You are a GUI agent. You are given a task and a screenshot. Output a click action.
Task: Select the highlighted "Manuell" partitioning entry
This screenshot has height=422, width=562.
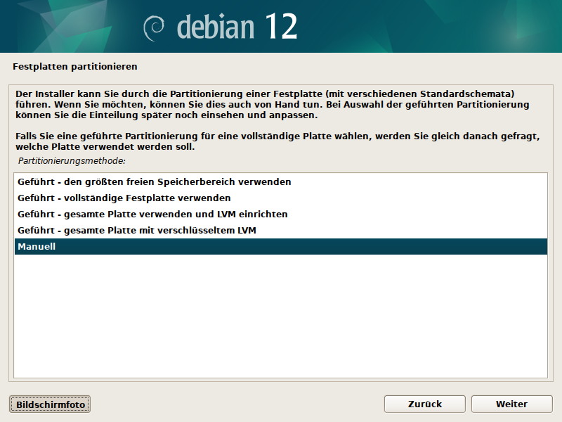pos(37,247)
